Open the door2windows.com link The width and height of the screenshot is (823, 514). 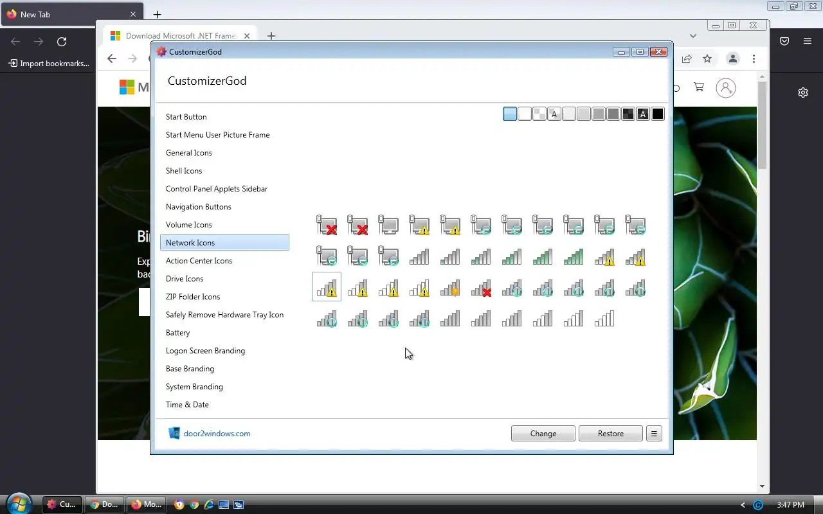tap(217, 434)
